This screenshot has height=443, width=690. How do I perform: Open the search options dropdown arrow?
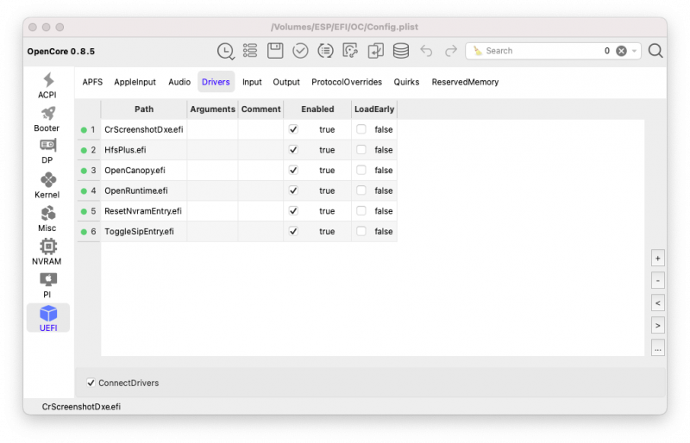click(x=634, y=51)
